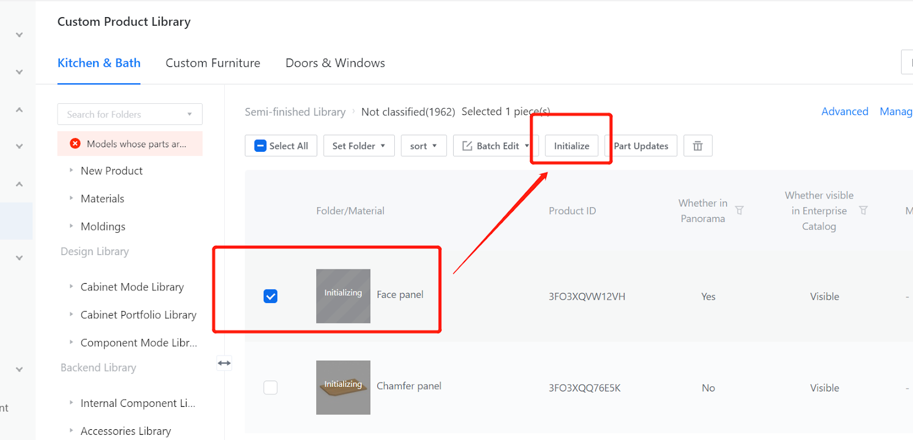Open the sort dropdown
Image resolution: width=913 pixels, height=440 pixels.
[423, 146]
